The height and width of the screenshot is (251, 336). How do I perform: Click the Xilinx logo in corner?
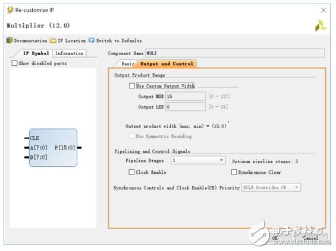click(x=321, y=26)
